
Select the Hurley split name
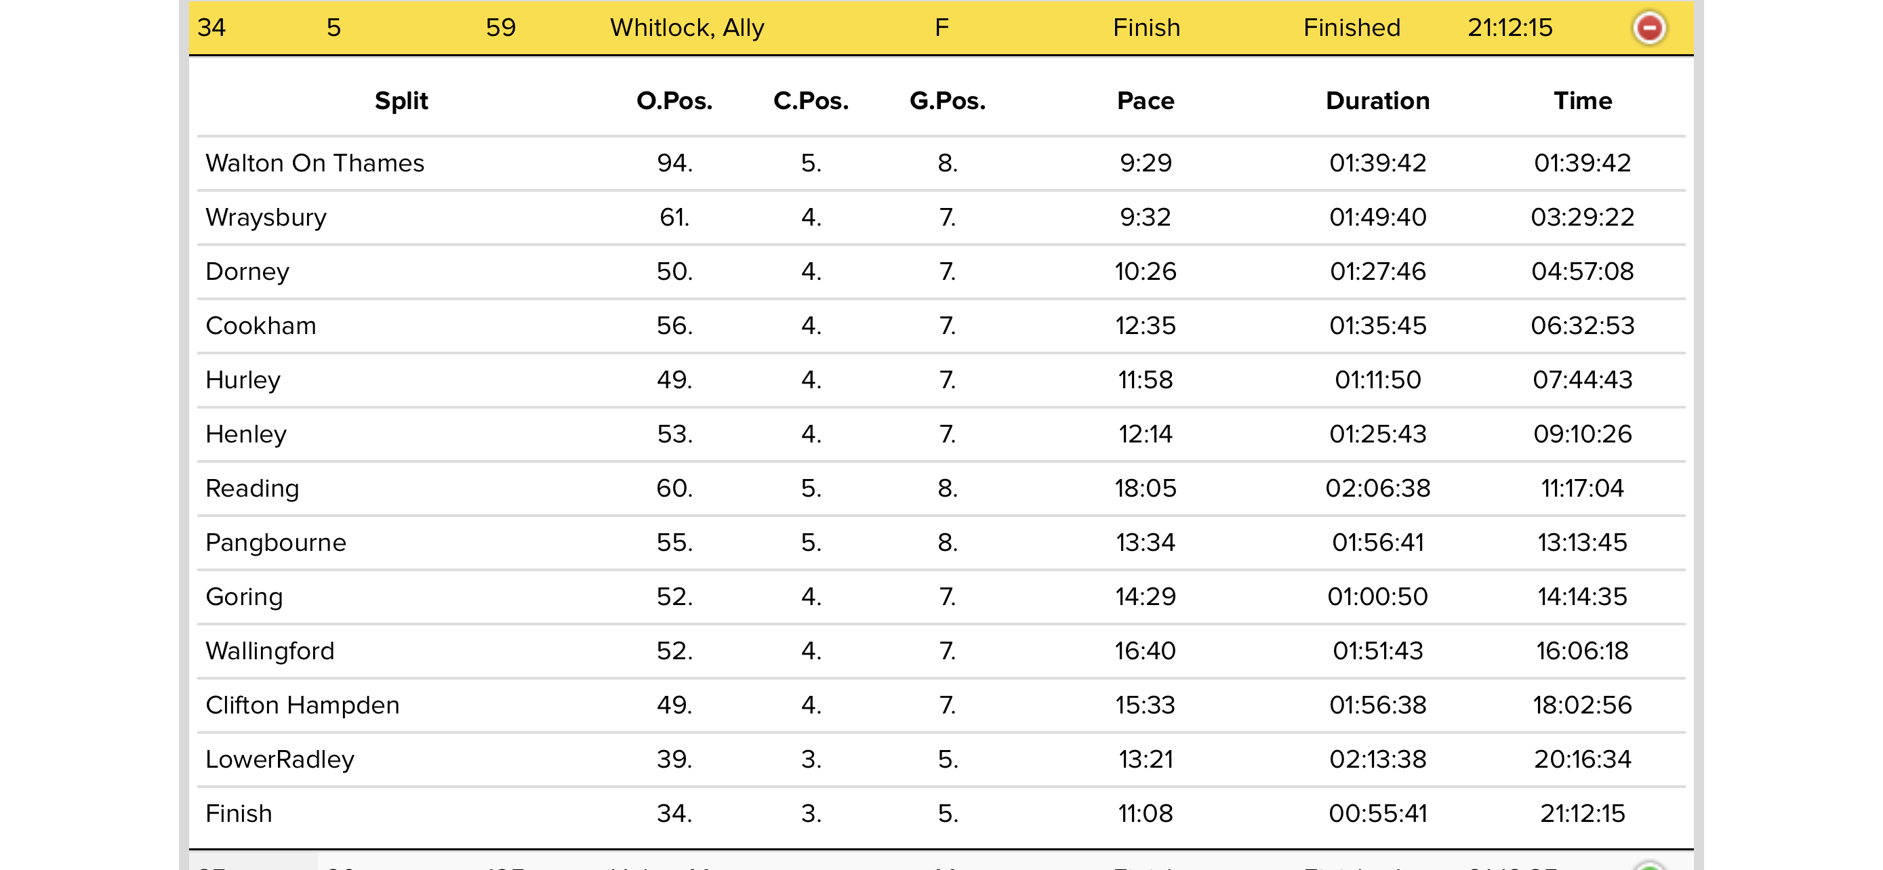coord(243,380)
